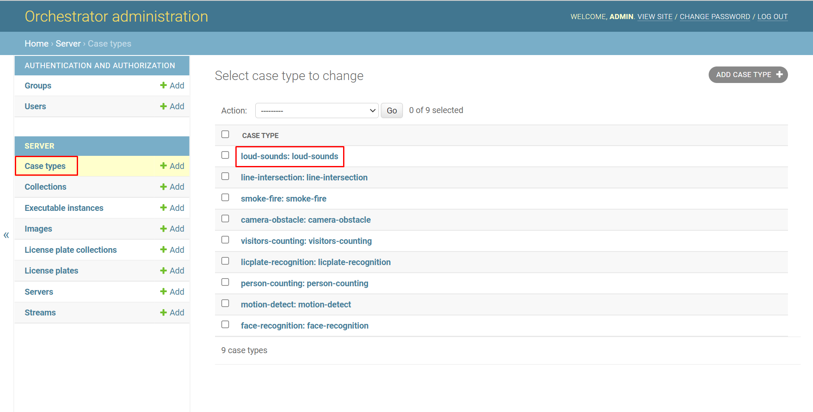Click the plus Add icon next to Images
The width and height of the screenshot is (813, 412).
tap(163, 229)
